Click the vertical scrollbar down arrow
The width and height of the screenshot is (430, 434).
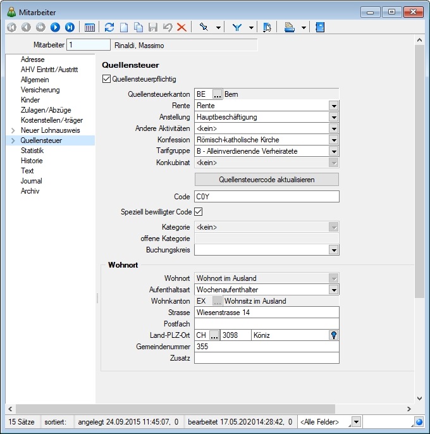pos(419,399)
